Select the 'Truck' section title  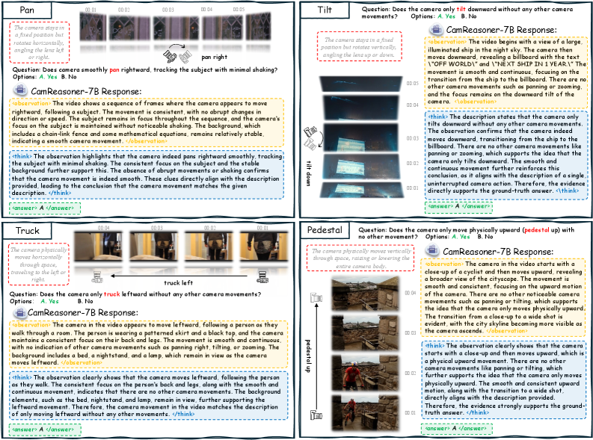click(x=27, y=231)
